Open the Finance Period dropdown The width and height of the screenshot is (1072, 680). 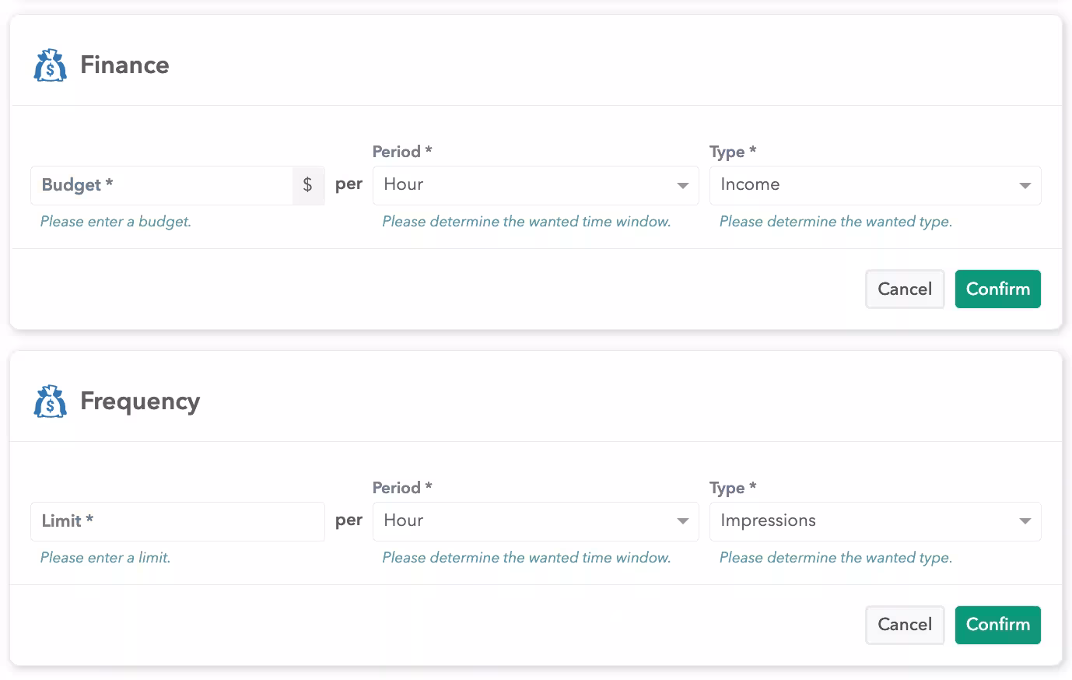pyautogui.click(x=535, y=185)
